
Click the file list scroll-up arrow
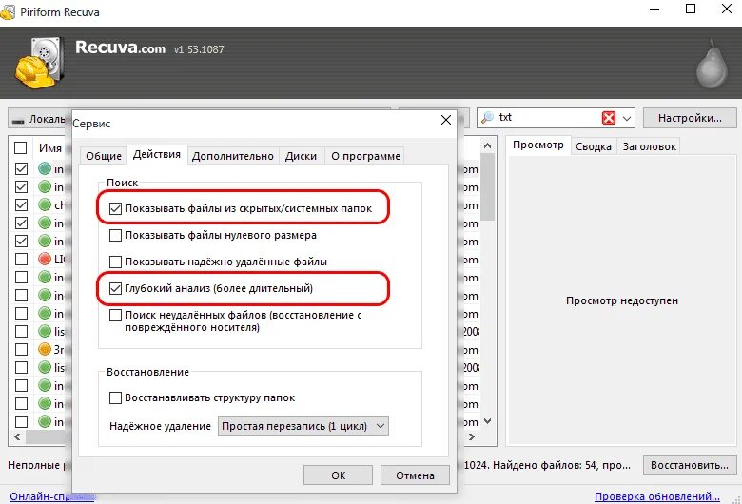[487, 145]
